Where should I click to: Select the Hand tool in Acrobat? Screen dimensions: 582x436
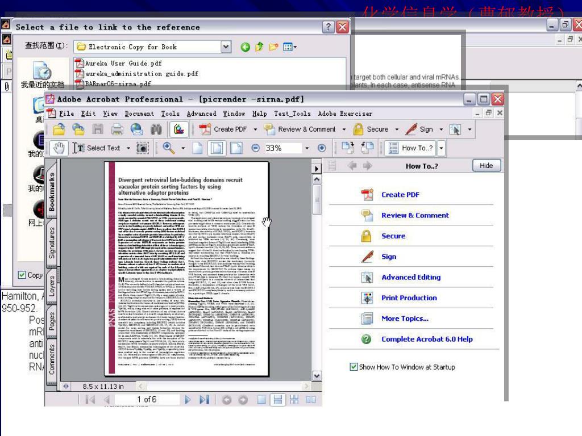(x=59, y=148)
